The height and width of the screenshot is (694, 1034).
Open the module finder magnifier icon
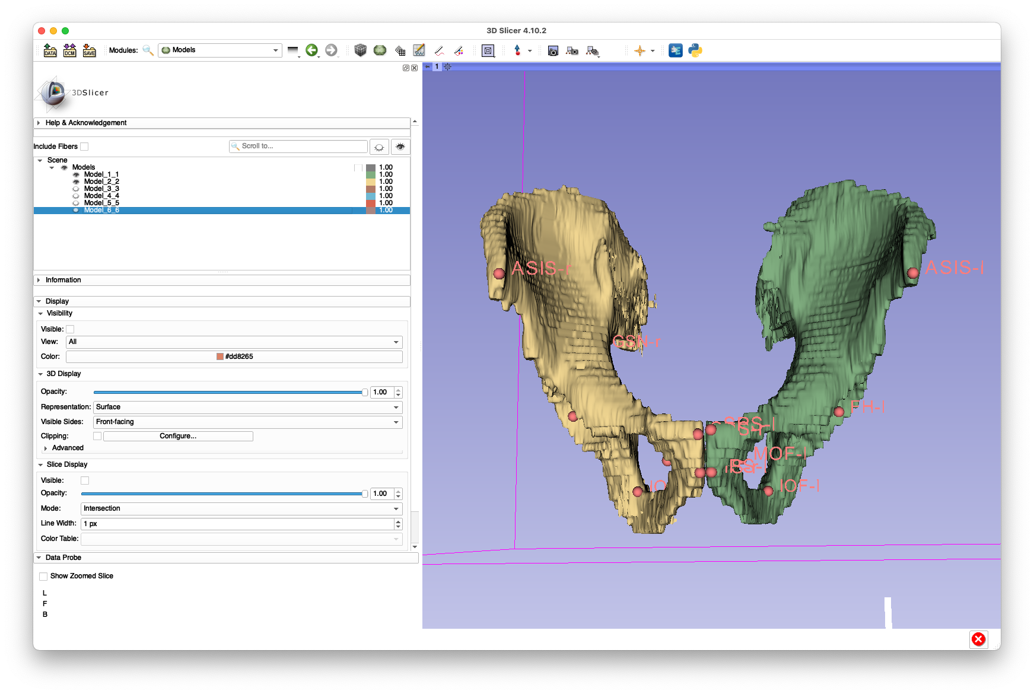148,50
